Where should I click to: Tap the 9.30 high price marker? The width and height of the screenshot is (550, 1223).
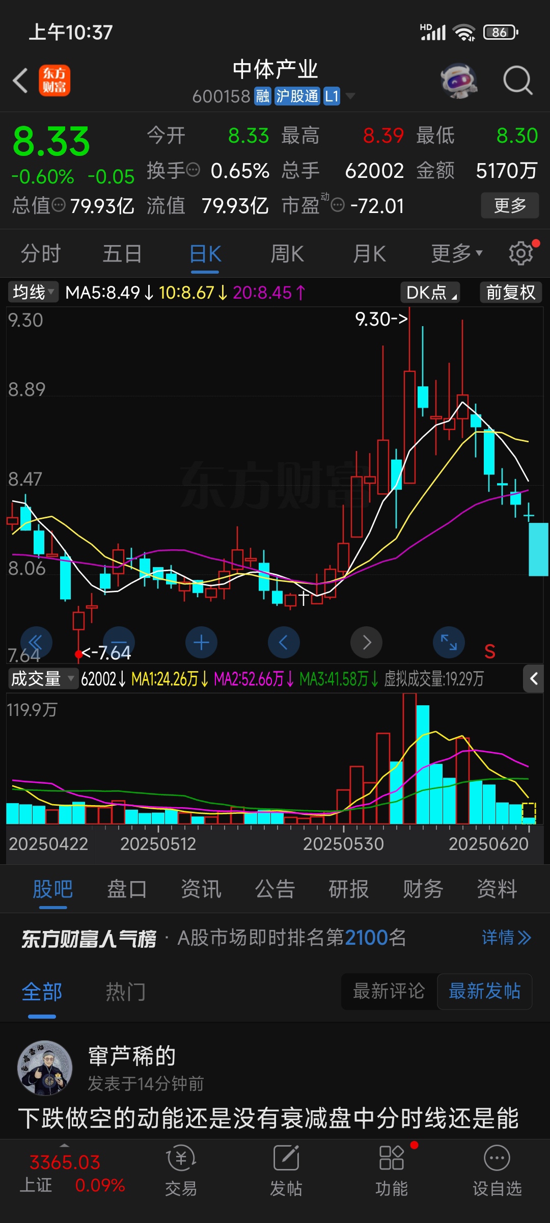click(381, 319)
